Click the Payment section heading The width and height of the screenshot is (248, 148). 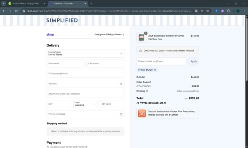(53, 143)
